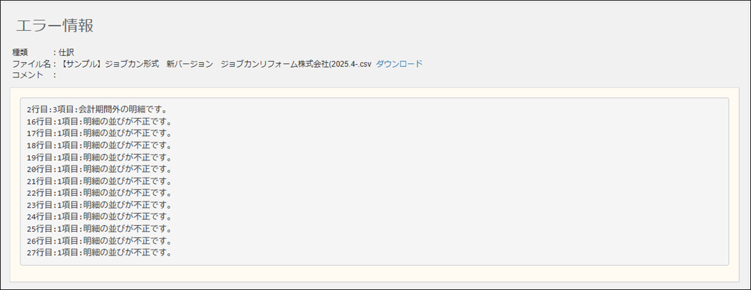Click the ファイル名 label
This screenshot has width=751, height=290.
31,64
